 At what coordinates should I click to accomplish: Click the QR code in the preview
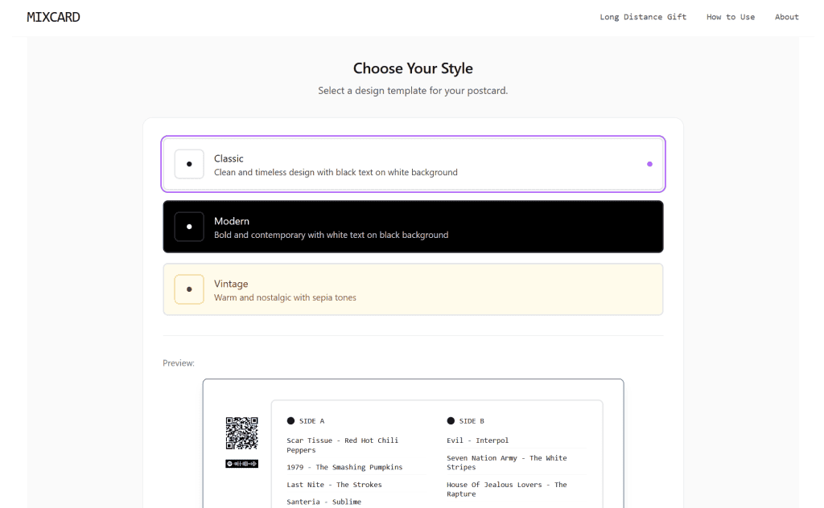(241, 433)
